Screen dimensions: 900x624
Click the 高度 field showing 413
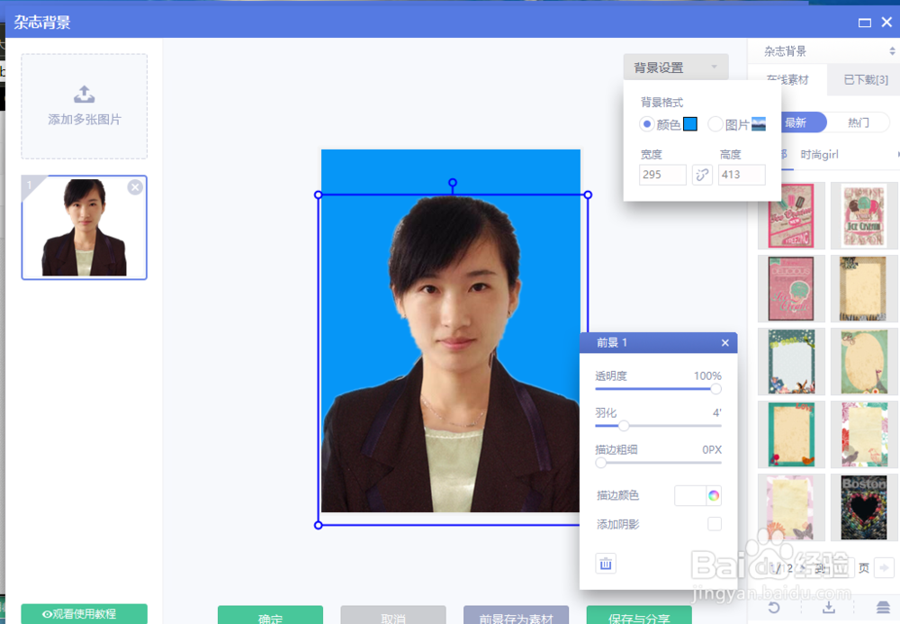[x=742, y=175]
